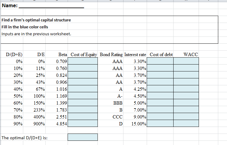Image resolution: width=227 pixels, height=145 pixels.
Task: Select the beta value 1.016
Action: [x=62, y=89]
